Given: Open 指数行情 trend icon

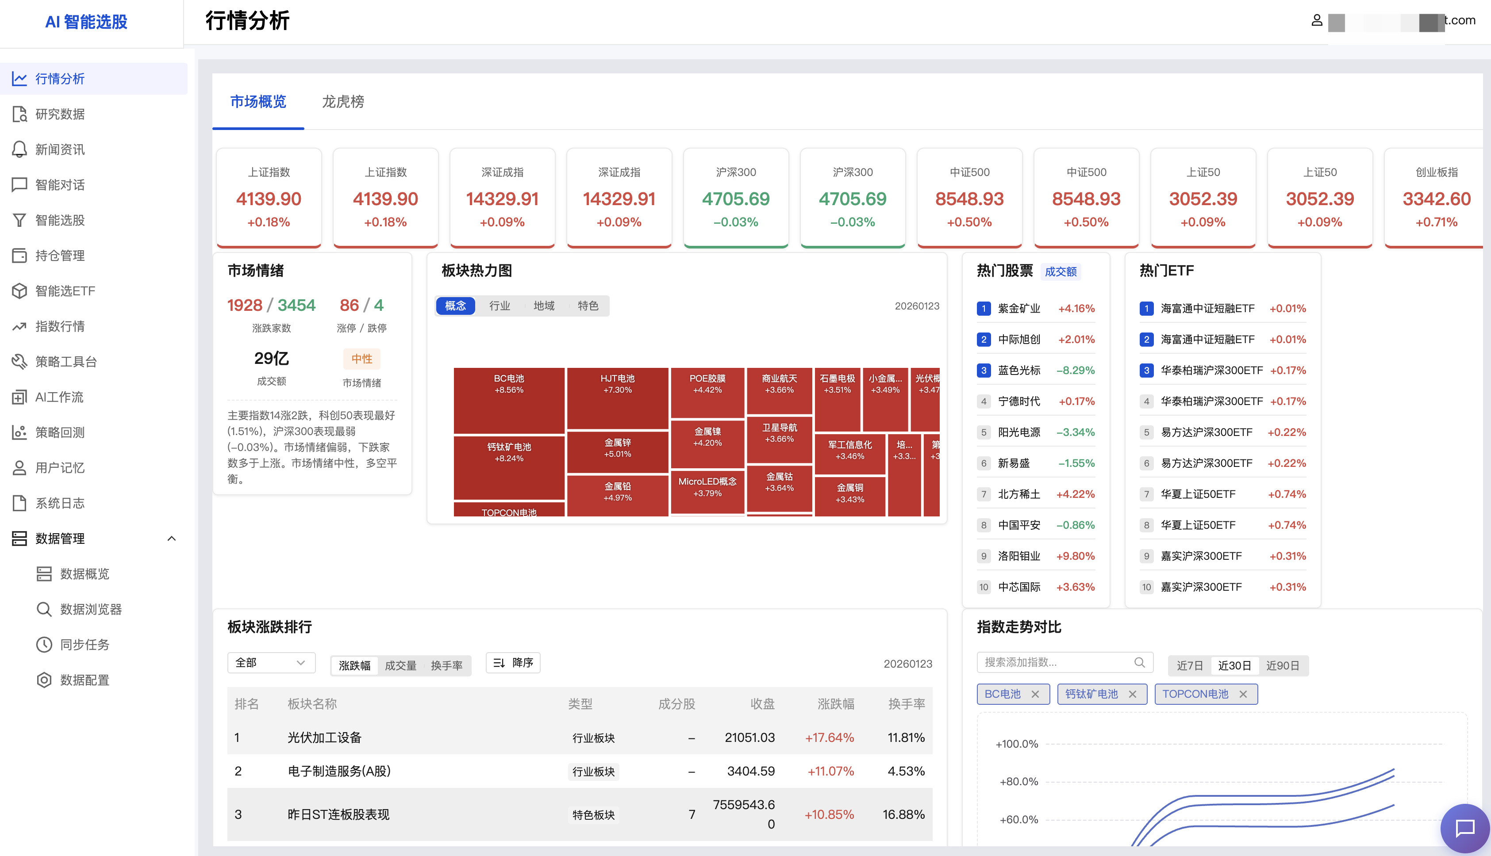Looking at the screenshot, I should tap(19, 326).
